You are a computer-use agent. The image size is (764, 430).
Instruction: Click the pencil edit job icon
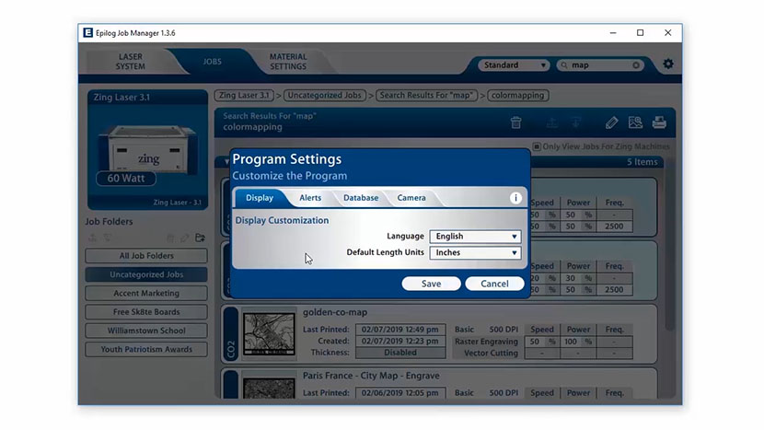point(611,122)
